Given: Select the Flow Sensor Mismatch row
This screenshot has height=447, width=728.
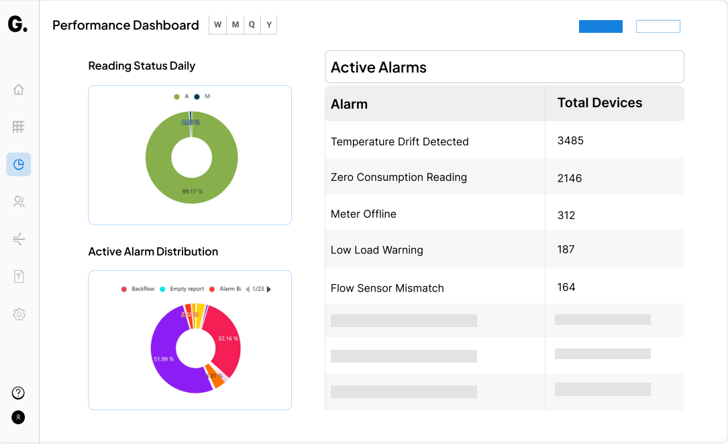Looking at the screenshot, I should [x=505, y=286].
